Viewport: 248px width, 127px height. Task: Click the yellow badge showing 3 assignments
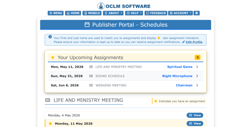click(197, 57)
